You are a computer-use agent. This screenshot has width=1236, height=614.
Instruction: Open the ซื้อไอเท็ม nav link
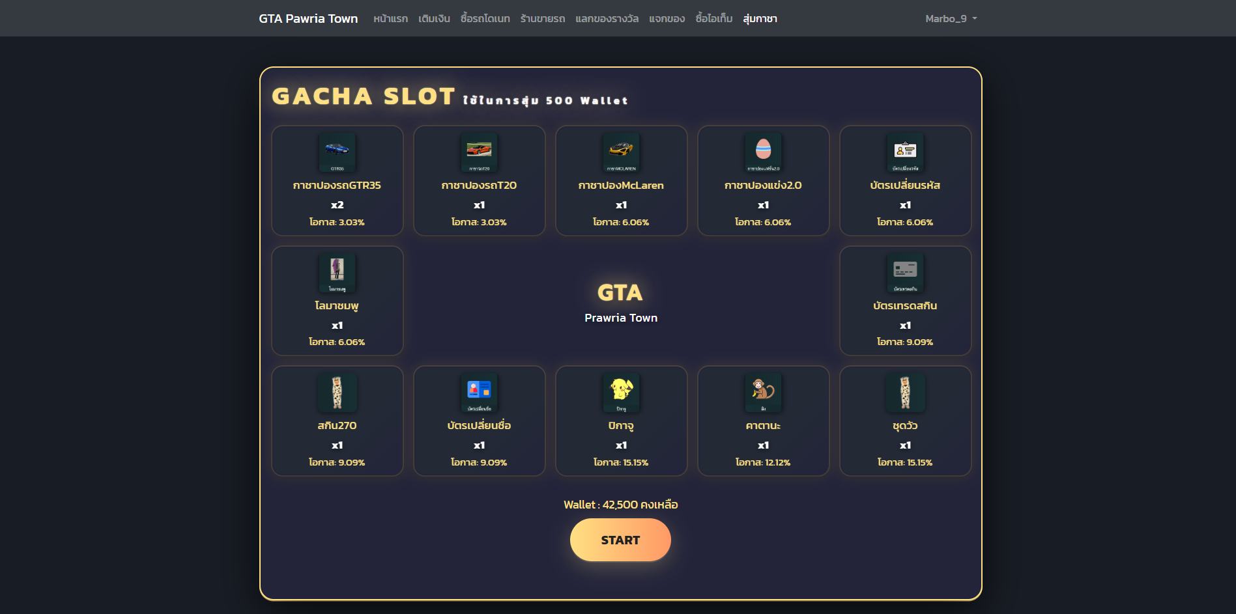pos(713,18)
